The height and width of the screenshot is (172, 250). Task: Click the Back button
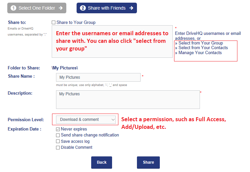point(101,162)
